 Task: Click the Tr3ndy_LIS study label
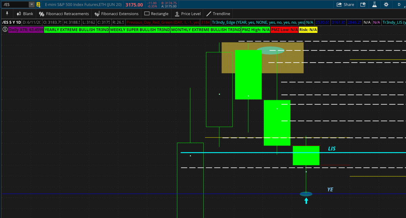tap(394, 22)
